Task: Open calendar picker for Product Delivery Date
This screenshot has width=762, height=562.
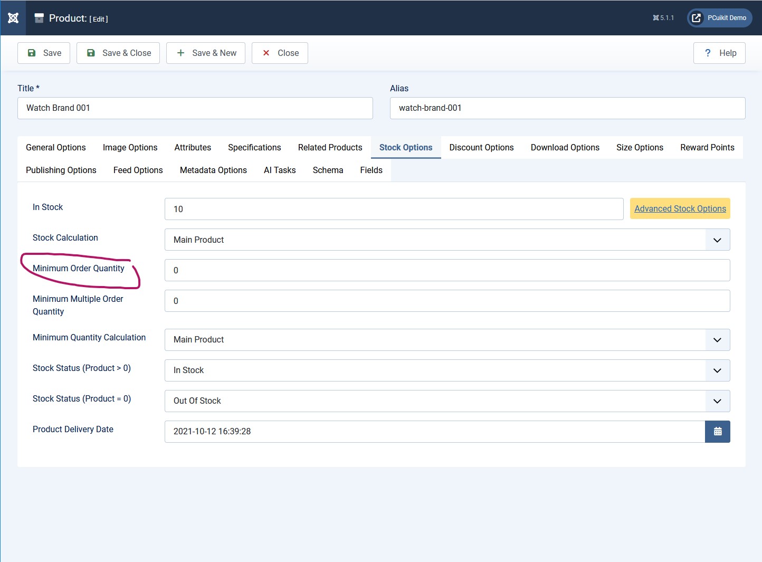Action: tap(717, 432)
